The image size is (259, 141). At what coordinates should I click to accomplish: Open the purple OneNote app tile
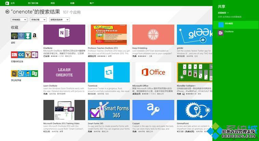tap(64, 35)
